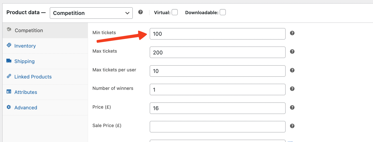This screenshot has height=142, width=373.
Task: Click into the Min tickets field
Action: (x=217, y=34)
